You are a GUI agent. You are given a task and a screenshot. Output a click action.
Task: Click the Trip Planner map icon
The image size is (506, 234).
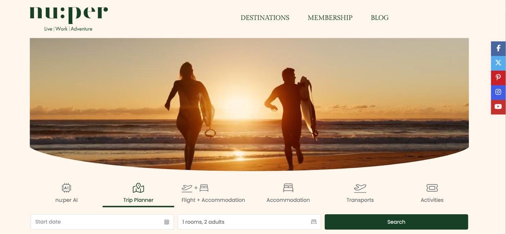pyautogui.click(x=138, y=188)
